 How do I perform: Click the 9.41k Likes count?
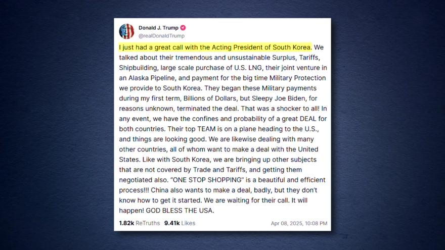click(172, 223)
